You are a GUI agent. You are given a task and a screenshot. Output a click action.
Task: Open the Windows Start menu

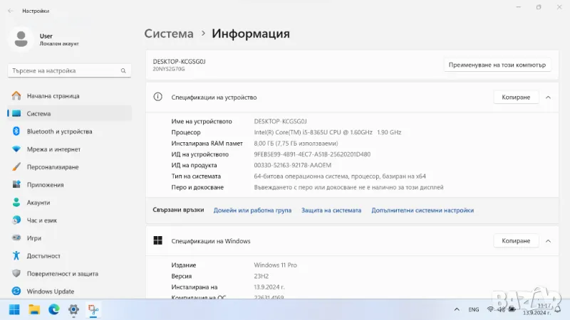coord(14,309)
